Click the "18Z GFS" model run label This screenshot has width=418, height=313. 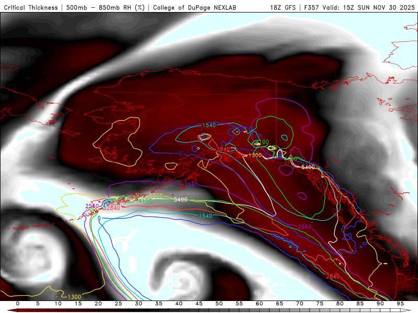coord(283,7)
